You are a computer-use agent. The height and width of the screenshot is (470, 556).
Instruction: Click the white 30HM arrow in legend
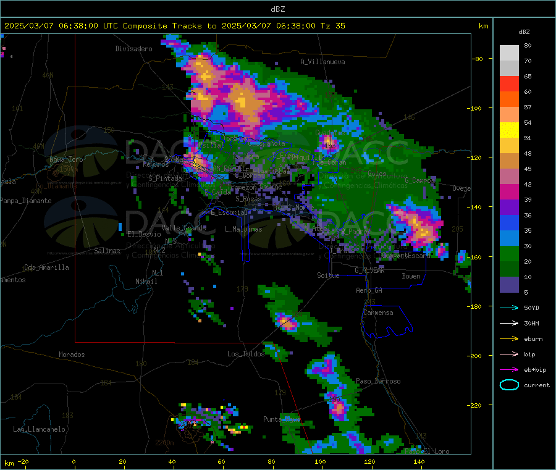pos(509,323)
